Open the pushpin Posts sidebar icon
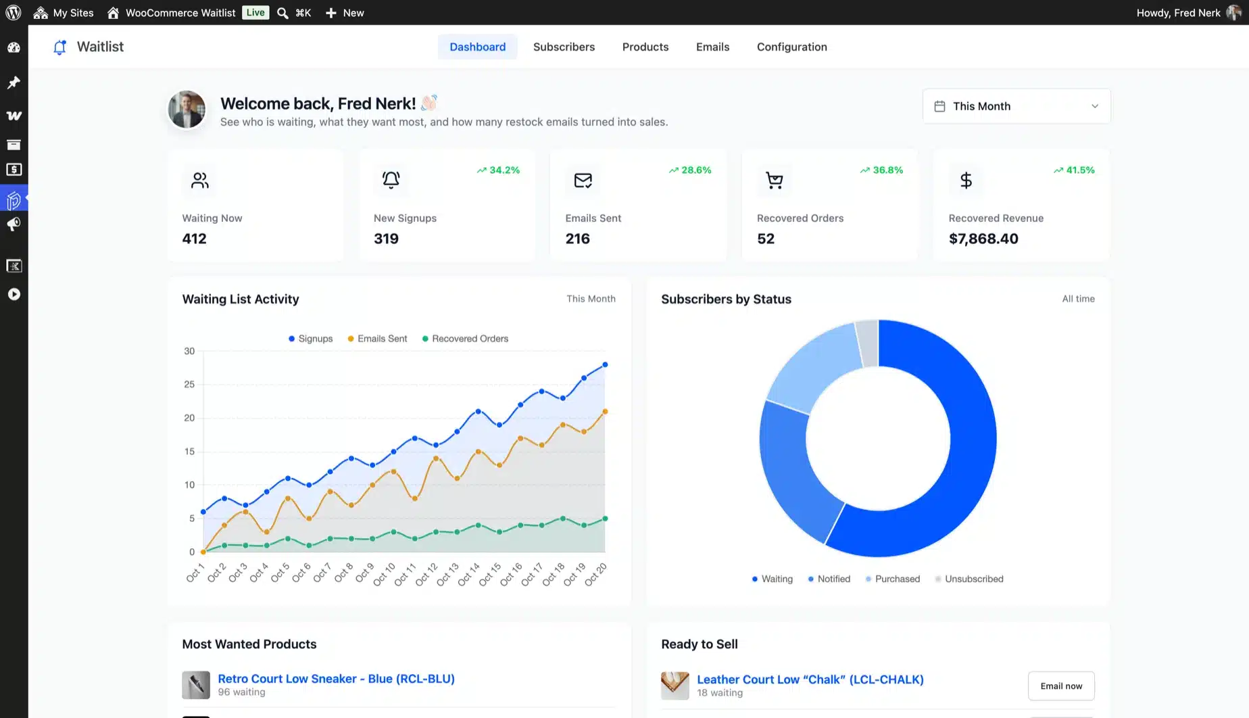The image size is (1249, 718). click(x=14, y=82)
